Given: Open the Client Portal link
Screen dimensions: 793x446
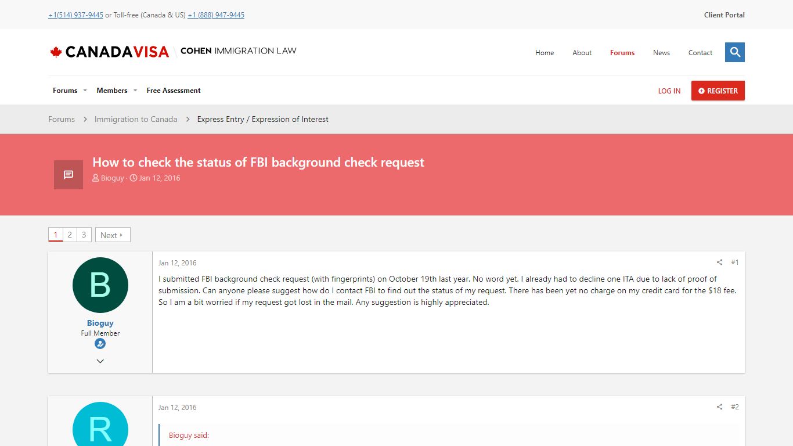Looking at the screenshot, I should [724, 15].
